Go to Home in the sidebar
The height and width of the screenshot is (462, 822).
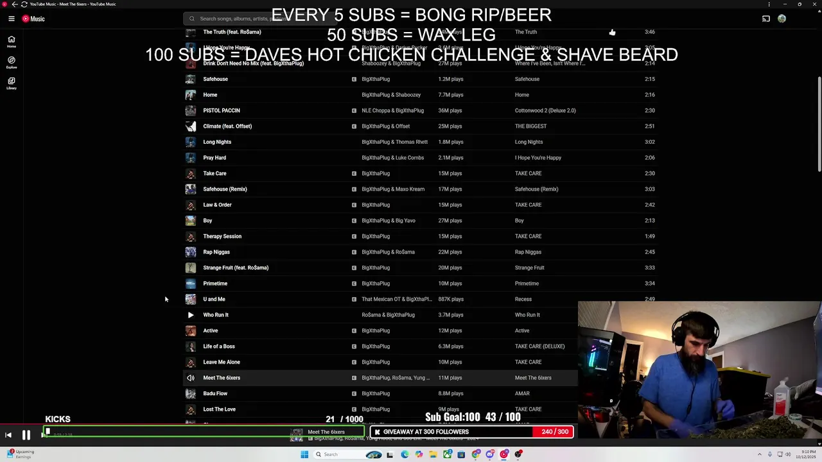click(x=11, y=42)
